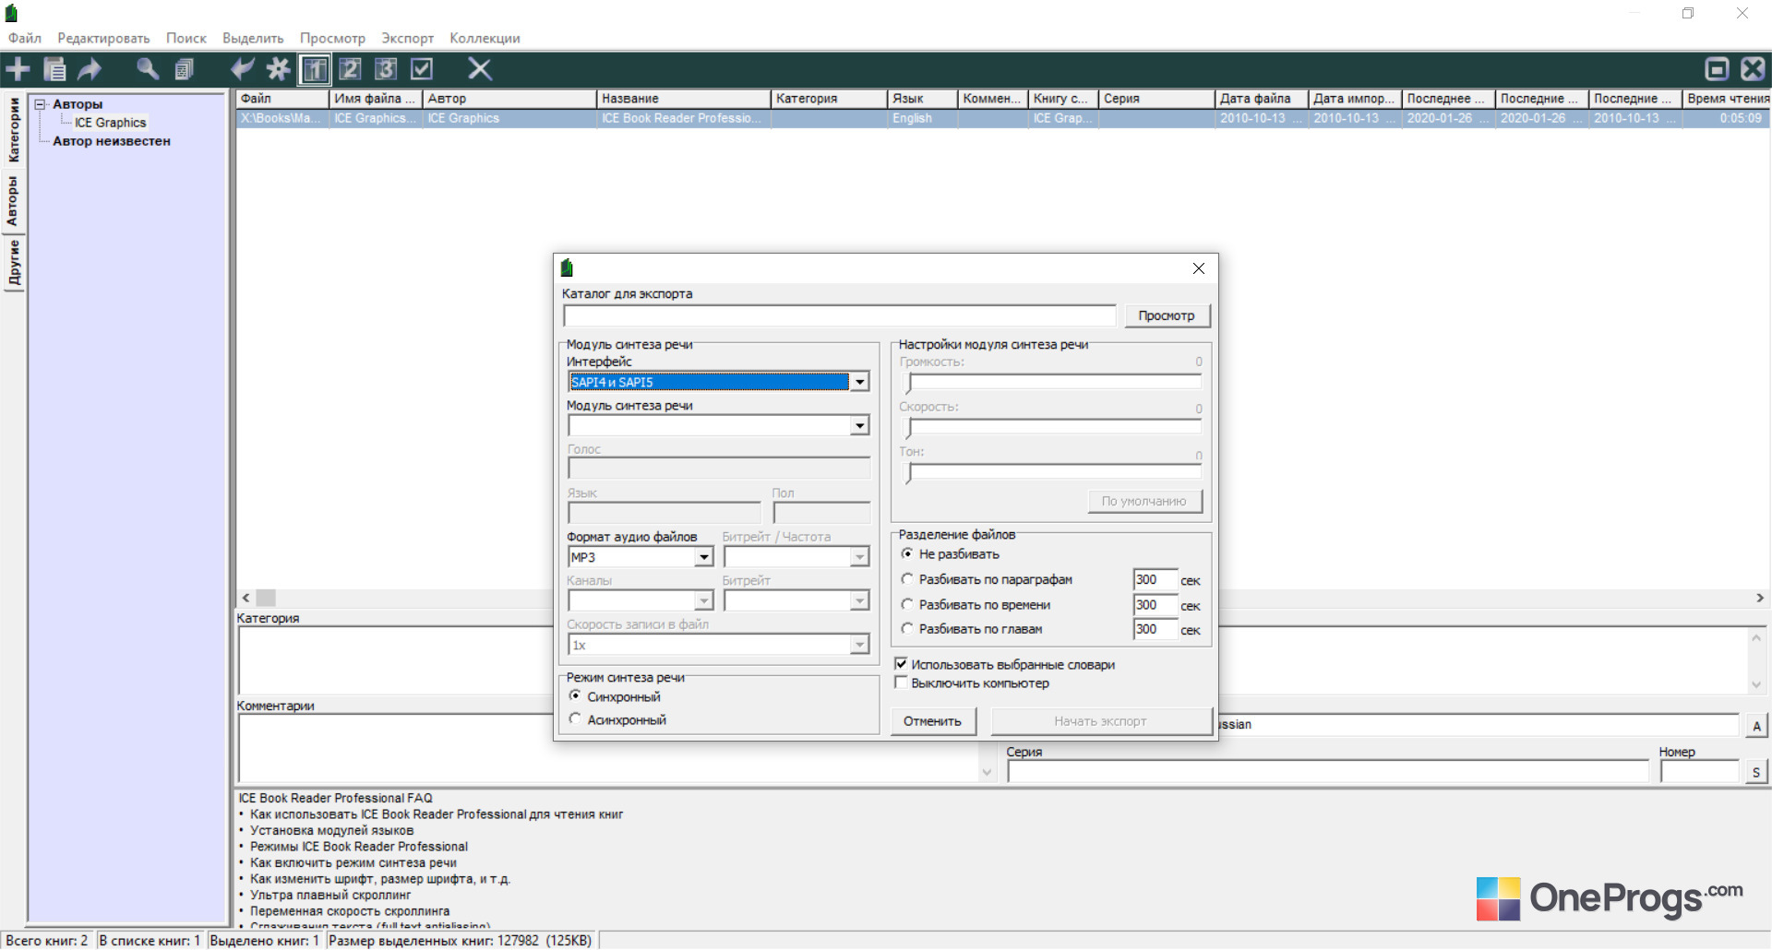Open the 'Коллекции' menu
Image resolution: width=1772 pixels, height=950 pixels.
coord(485,38)
